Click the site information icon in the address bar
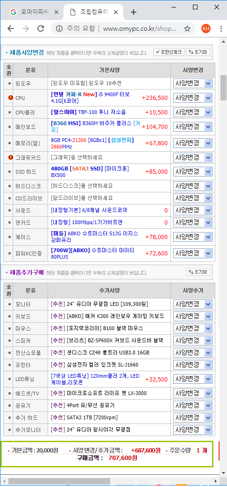This screenshot has width=227, height=487. (x=59, y=28)
